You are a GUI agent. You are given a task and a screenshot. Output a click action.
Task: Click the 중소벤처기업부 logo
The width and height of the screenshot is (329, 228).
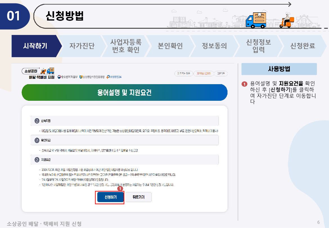[67, 77]
